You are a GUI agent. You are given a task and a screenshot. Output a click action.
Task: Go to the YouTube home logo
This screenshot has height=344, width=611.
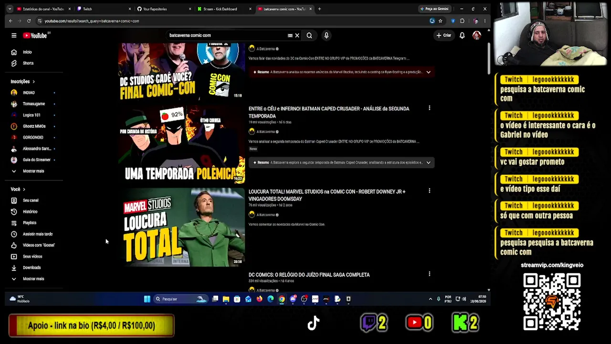click(x=35, y=35)
